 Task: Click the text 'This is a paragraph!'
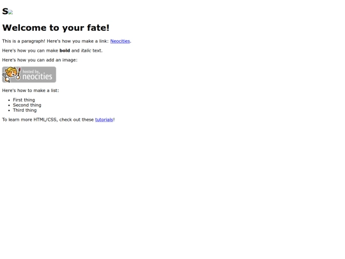(x=24, y=41)
